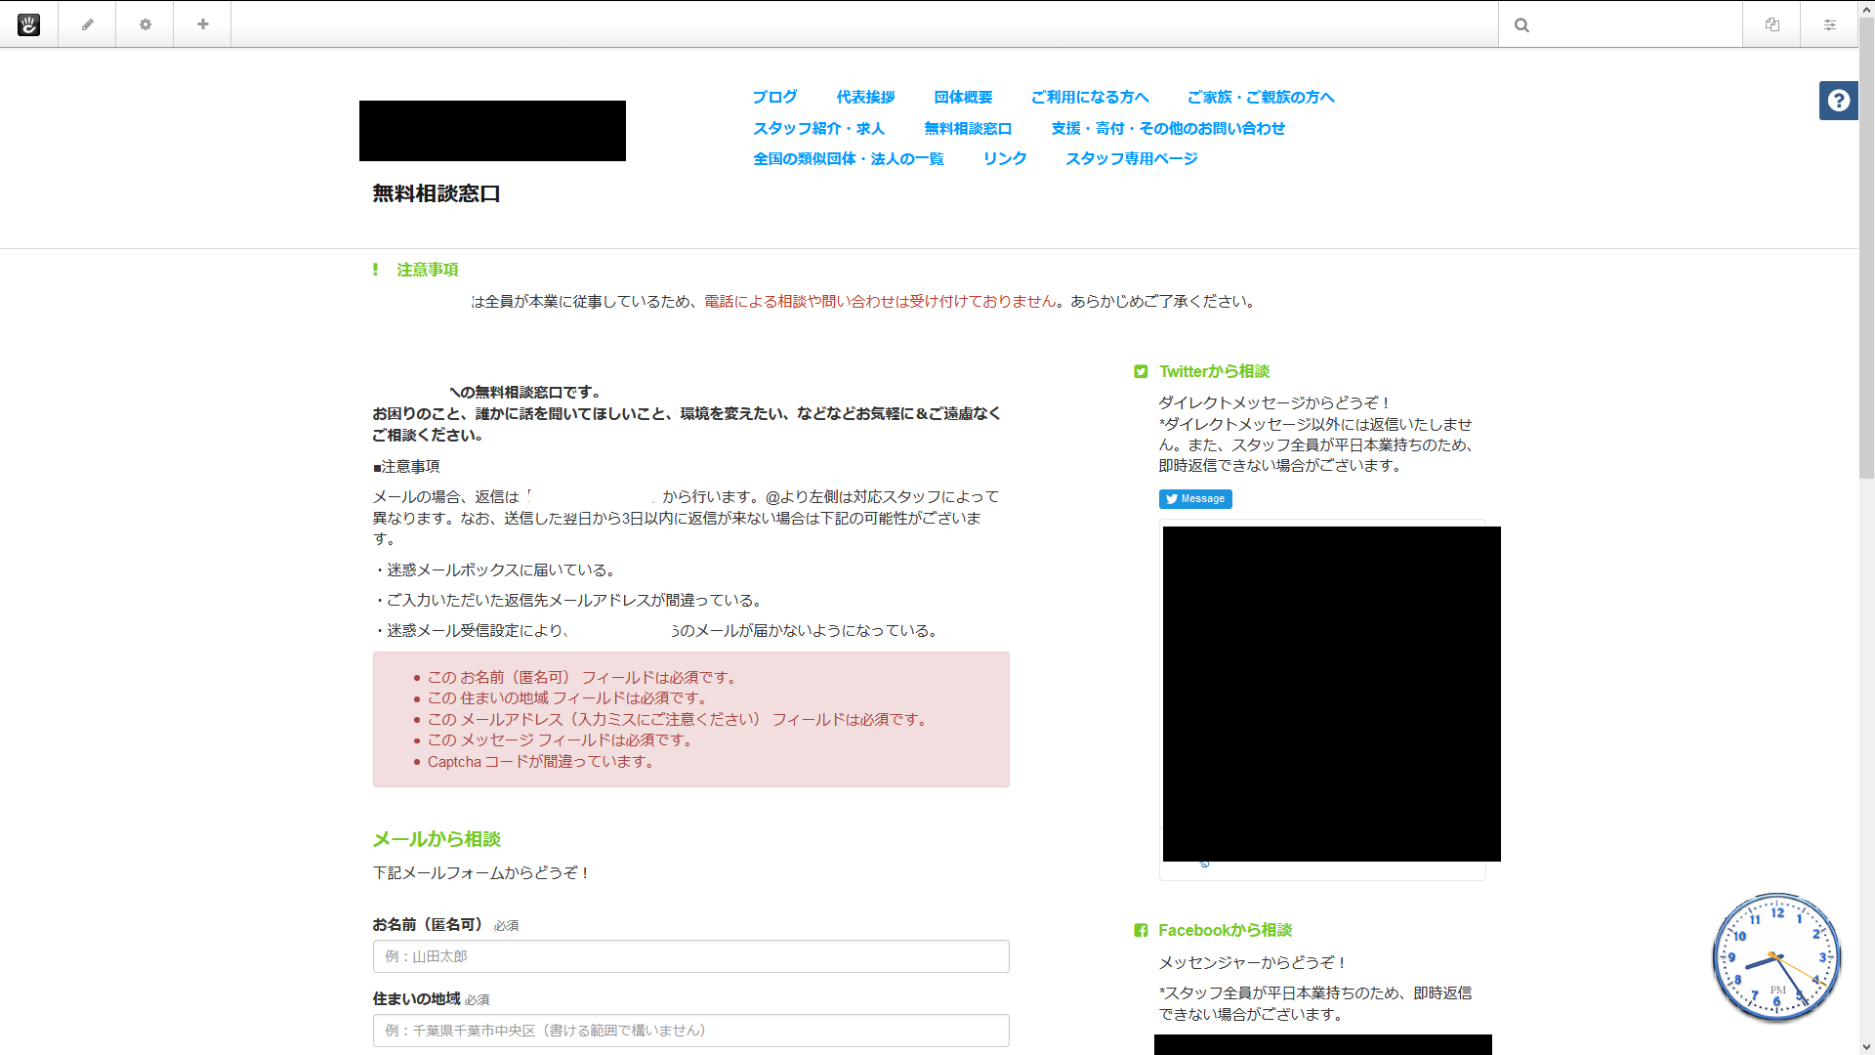Open スタッフ専用ページ link
This screenshot has height=1055, width=1875.
(x=1131, y=158)
